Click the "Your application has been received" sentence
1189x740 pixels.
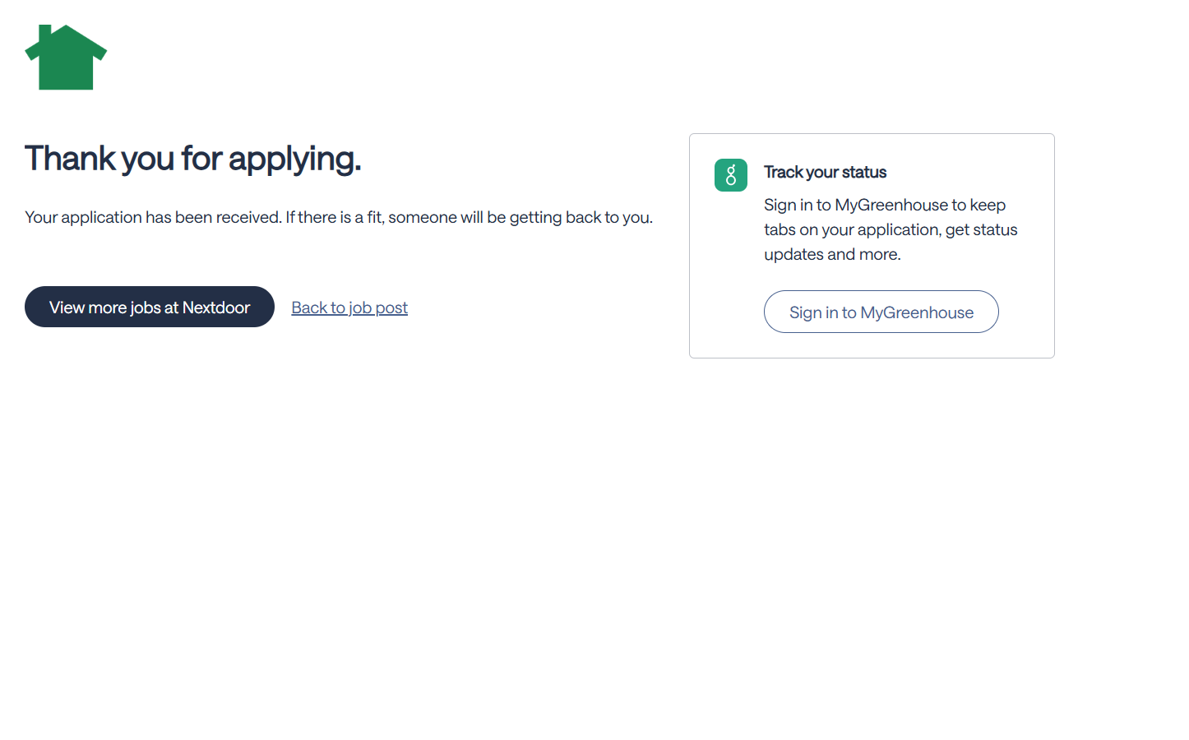coord(153,217)
